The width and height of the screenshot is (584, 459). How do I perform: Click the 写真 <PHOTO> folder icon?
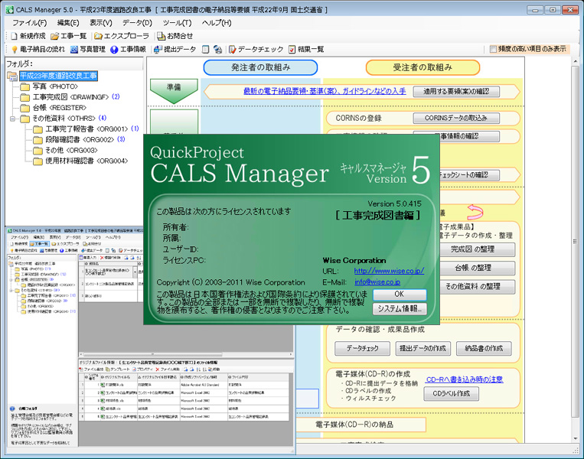point(25,86)
